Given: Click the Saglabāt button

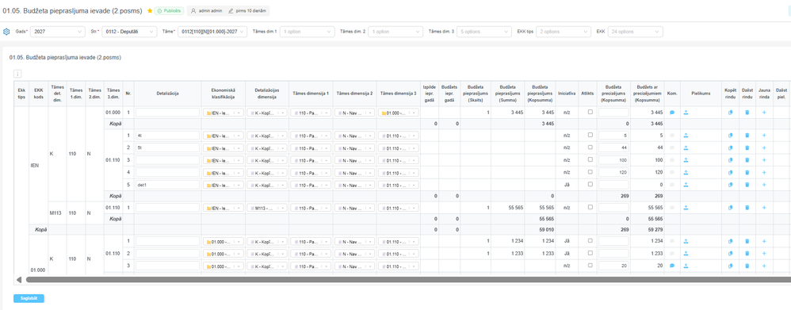Looking at the screenshot, I should (29, 298).
